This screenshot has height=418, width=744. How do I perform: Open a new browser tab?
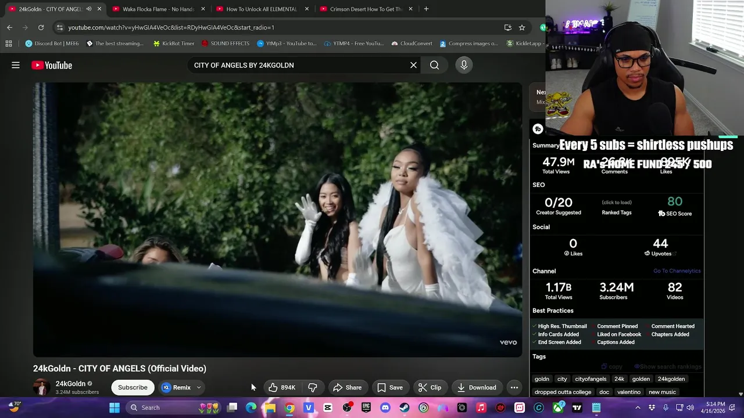(x=426, y=9)
